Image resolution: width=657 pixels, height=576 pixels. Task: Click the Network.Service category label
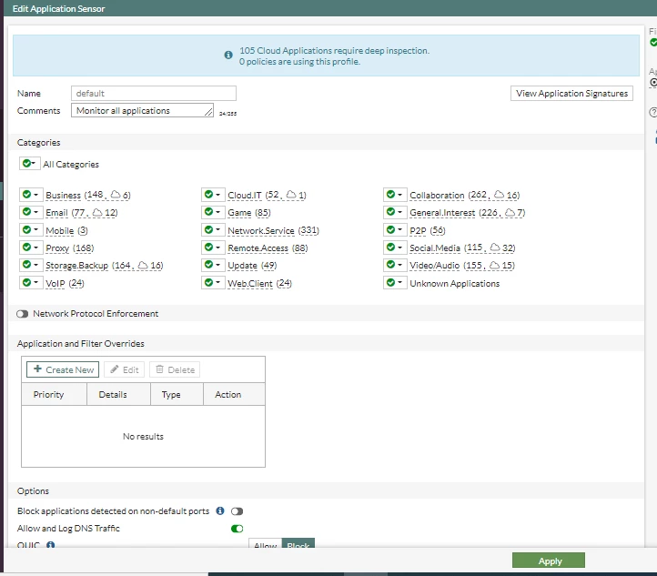click(x=260, y=230)
